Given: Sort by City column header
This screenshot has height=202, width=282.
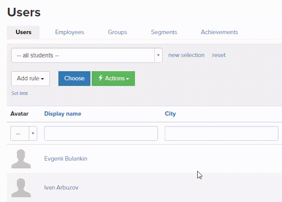Looking at the screenshot, I should pyautogui.click(x=170, y=114).
